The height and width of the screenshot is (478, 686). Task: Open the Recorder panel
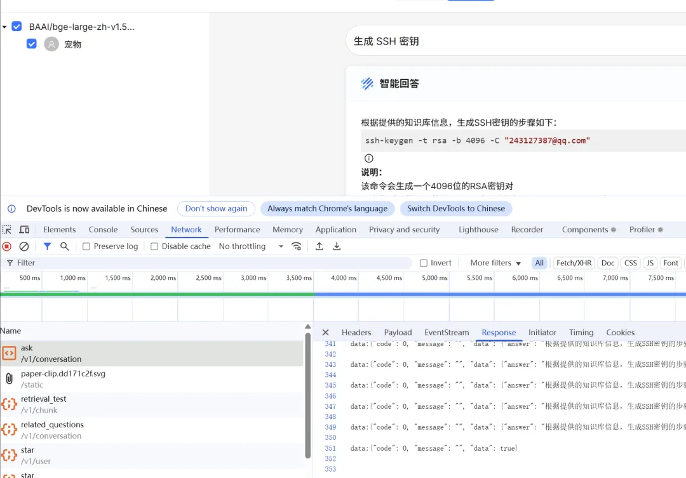tap(527, 230)
